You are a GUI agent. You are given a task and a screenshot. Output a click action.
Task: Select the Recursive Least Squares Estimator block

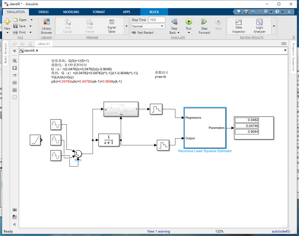[205, 128]
